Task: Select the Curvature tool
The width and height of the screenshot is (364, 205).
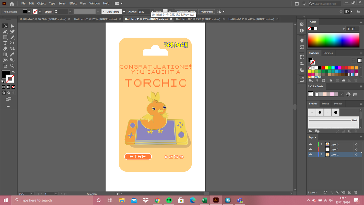Action: click(x=12, y=31)
